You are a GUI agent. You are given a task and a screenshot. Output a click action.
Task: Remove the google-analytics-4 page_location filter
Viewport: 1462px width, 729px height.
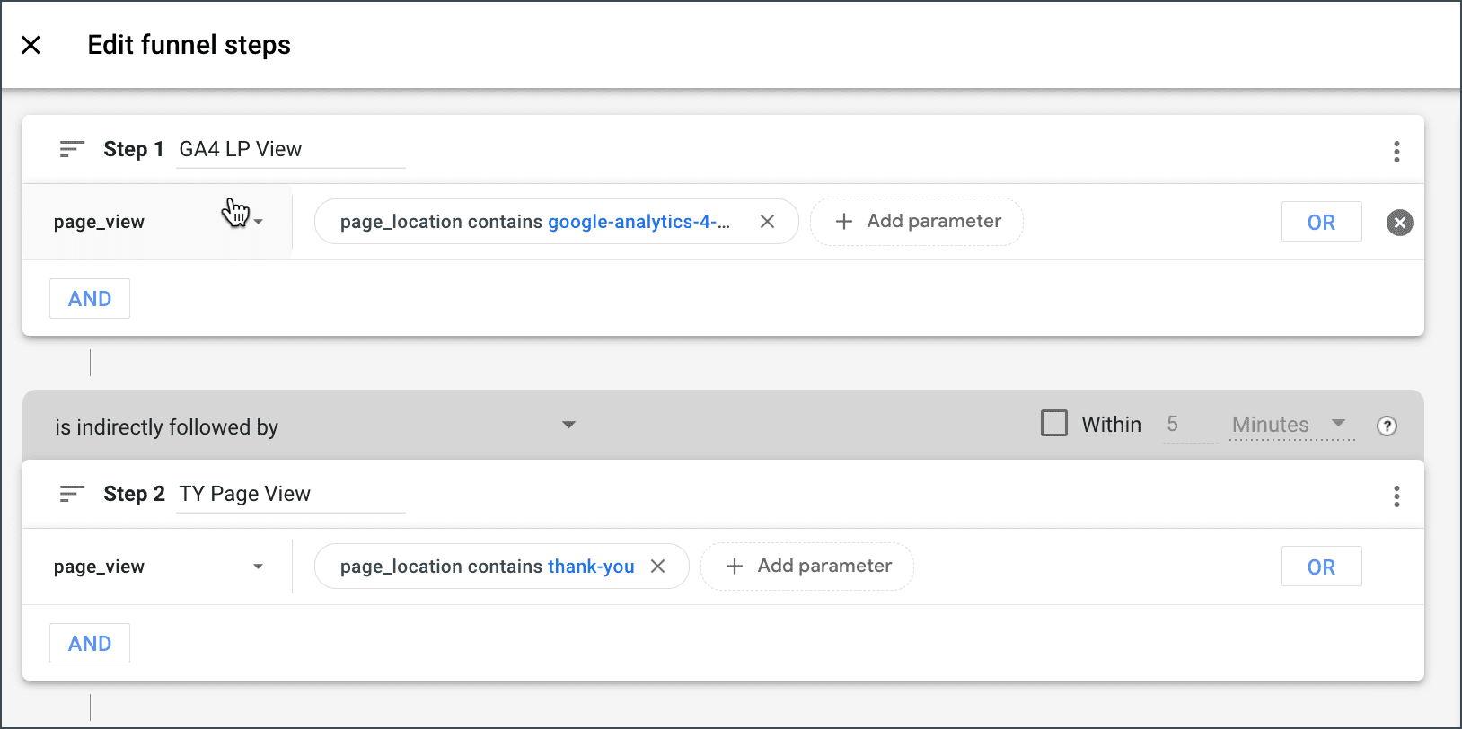(x=767, y=222)
